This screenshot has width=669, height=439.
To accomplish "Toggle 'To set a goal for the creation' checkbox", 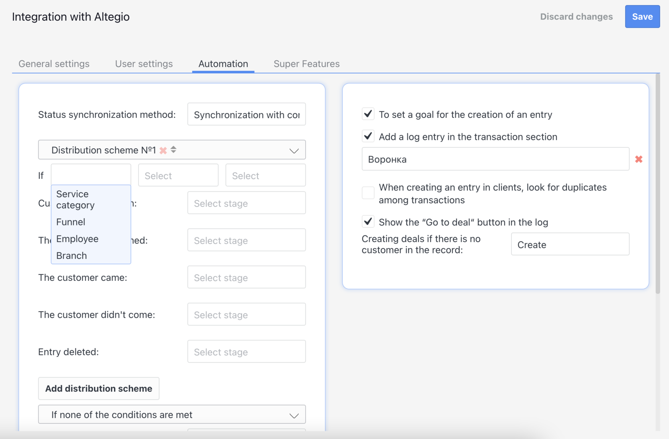I will 368,114.
